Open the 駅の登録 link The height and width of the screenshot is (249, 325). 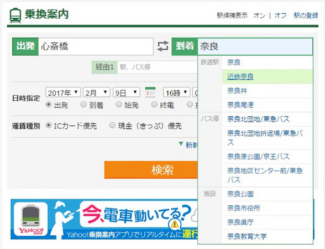[x=306, y=15]
